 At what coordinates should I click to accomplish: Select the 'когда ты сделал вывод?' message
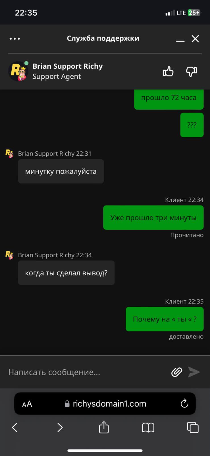click(x=66, y=273)
